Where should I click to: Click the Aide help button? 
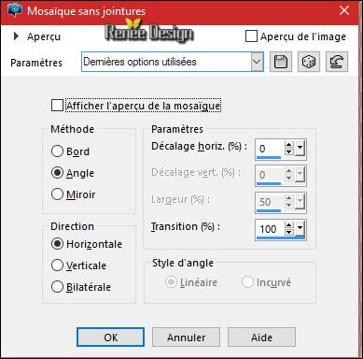[261, 337]
